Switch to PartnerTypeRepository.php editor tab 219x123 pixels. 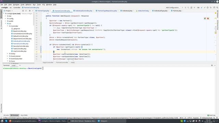pos(107,11)
